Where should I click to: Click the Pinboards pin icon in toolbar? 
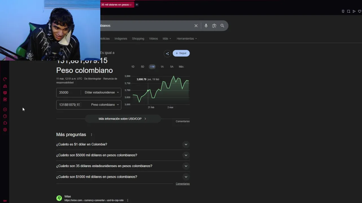tap(343, 11)
